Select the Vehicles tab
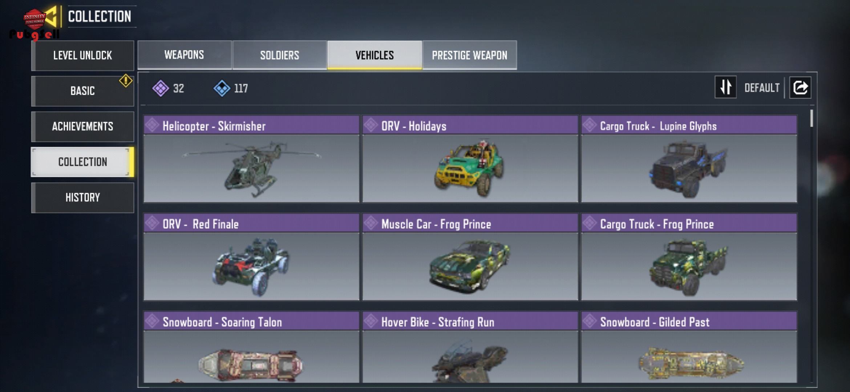850x392 pixels. coord(375,55)
